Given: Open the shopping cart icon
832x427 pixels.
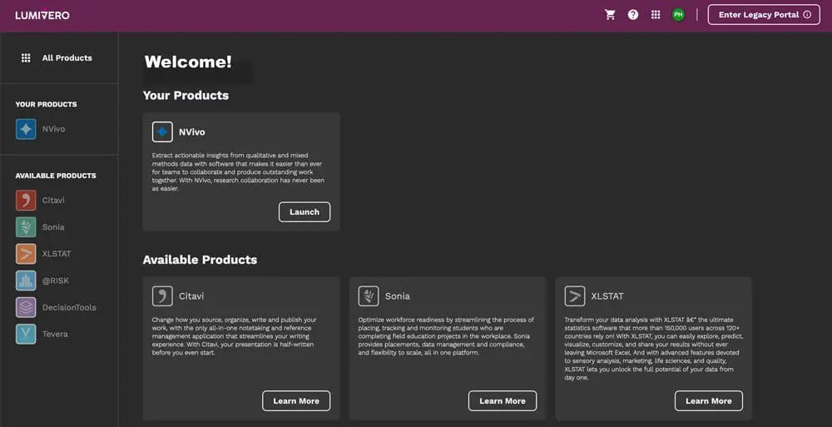Looking at the screenshot, I should click(x=611, y=15).
